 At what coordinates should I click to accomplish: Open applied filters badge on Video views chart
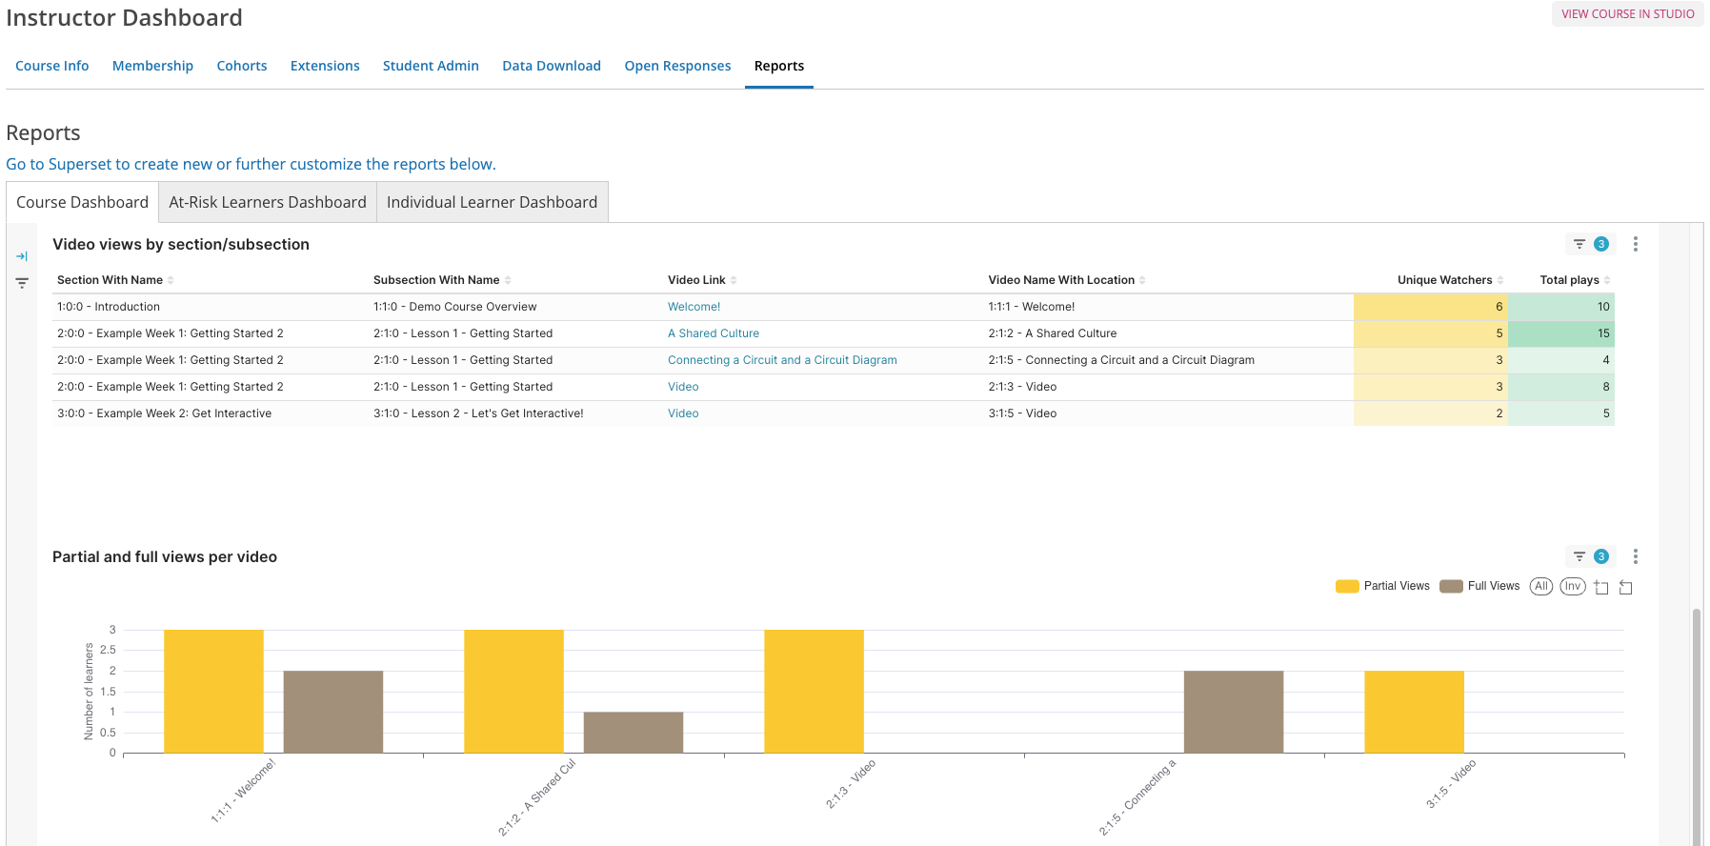point(1591,244)
